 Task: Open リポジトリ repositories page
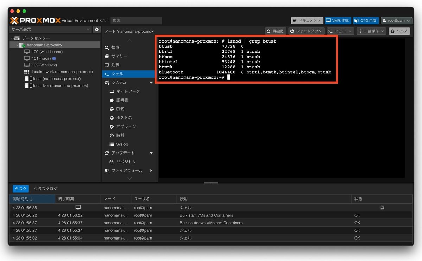coord(128,162)
